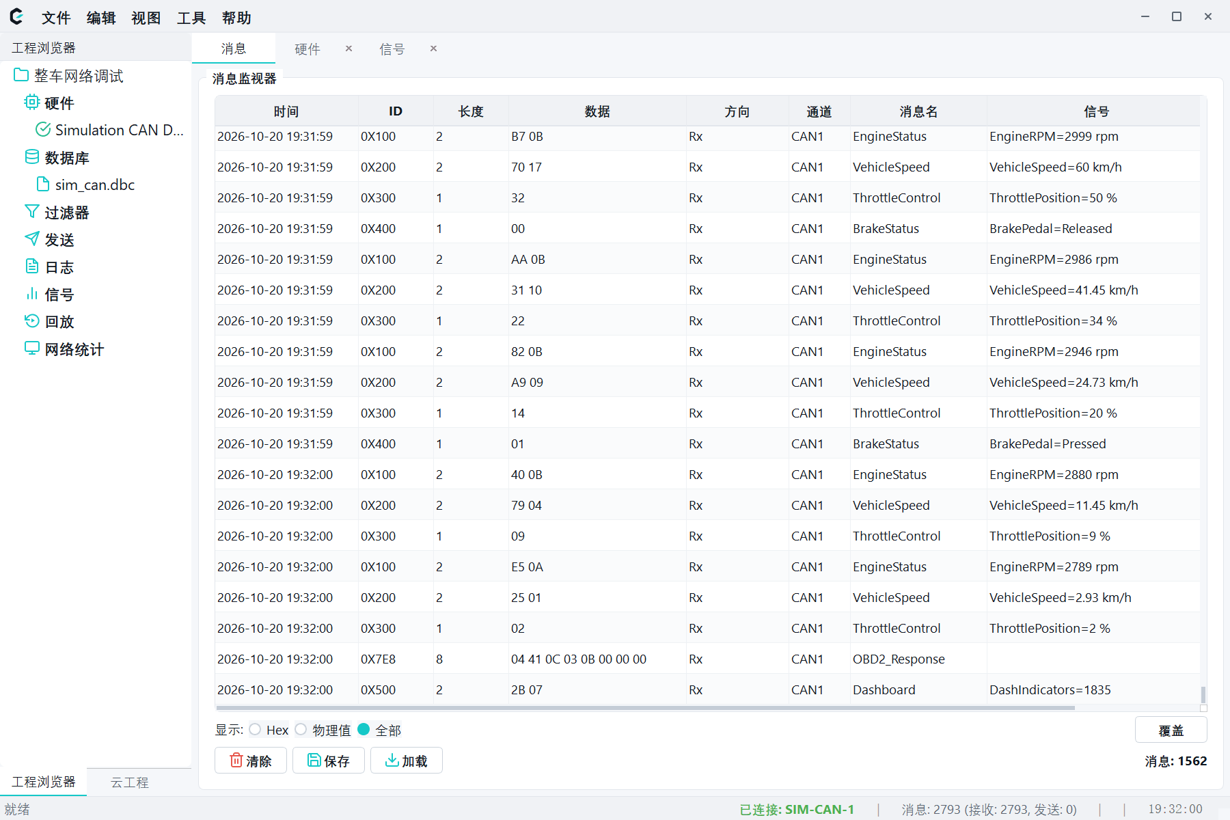Image resolution: width=1230 pixels, height=820 pixels.
Task: Click the trash icon on 清除 button
Action: 236,760
